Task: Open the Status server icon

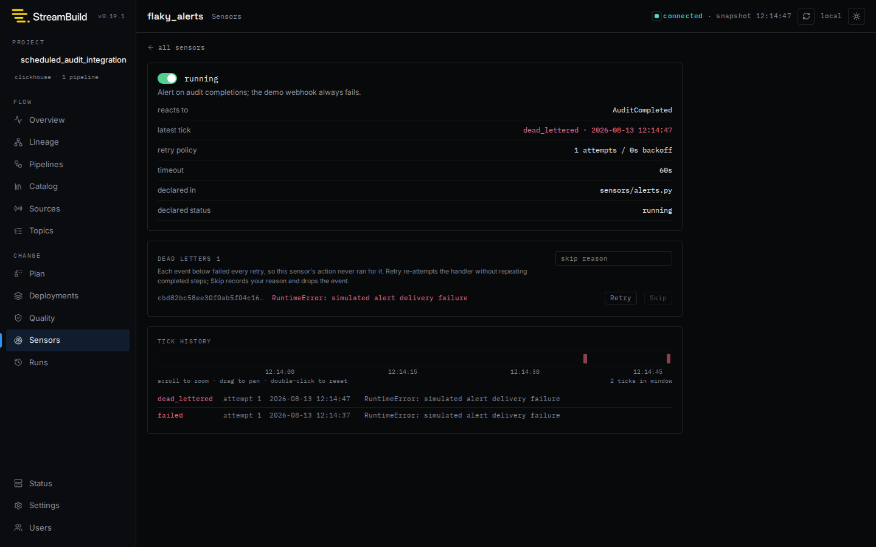Action: pos(18,483)
